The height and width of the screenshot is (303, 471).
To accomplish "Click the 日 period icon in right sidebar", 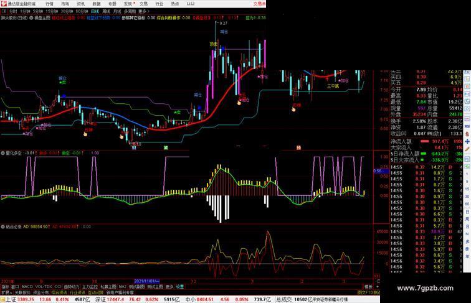I will (467, 212).
